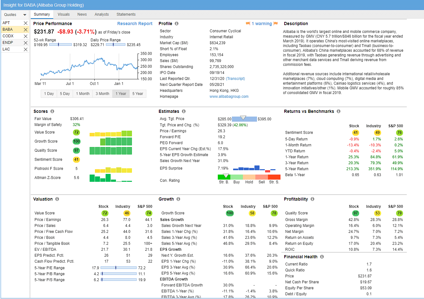Open the earnings Transcript link
The height and width of the screenshot is (299, 424).
pyautogui.click(x=235, y=79)
